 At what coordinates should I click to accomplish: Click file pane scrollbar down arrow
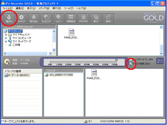tap(161, 53)
